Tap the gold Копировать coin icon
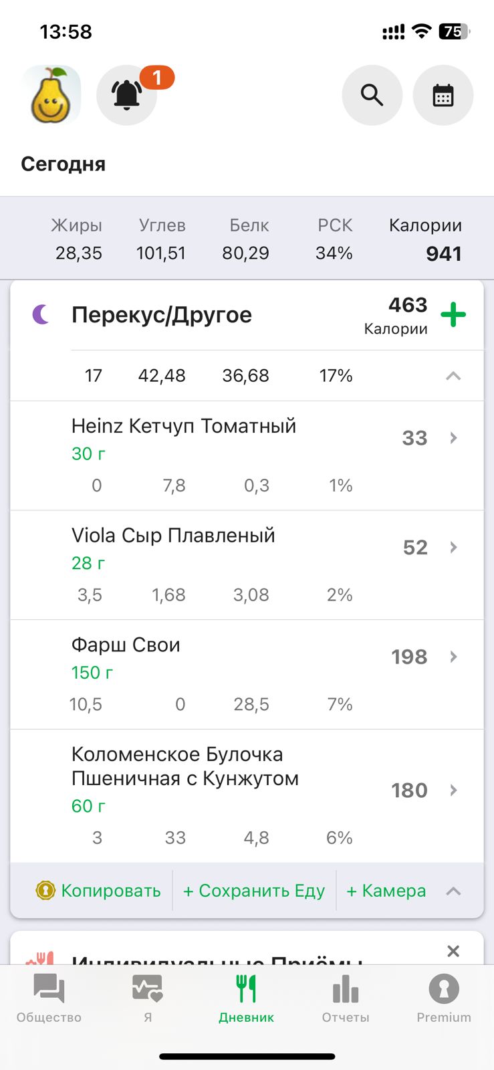 pos(45,891)
